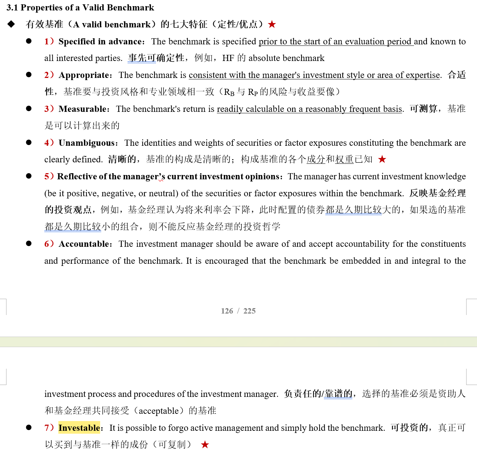Click the underlined word 靠谱的

pos(338,394)
